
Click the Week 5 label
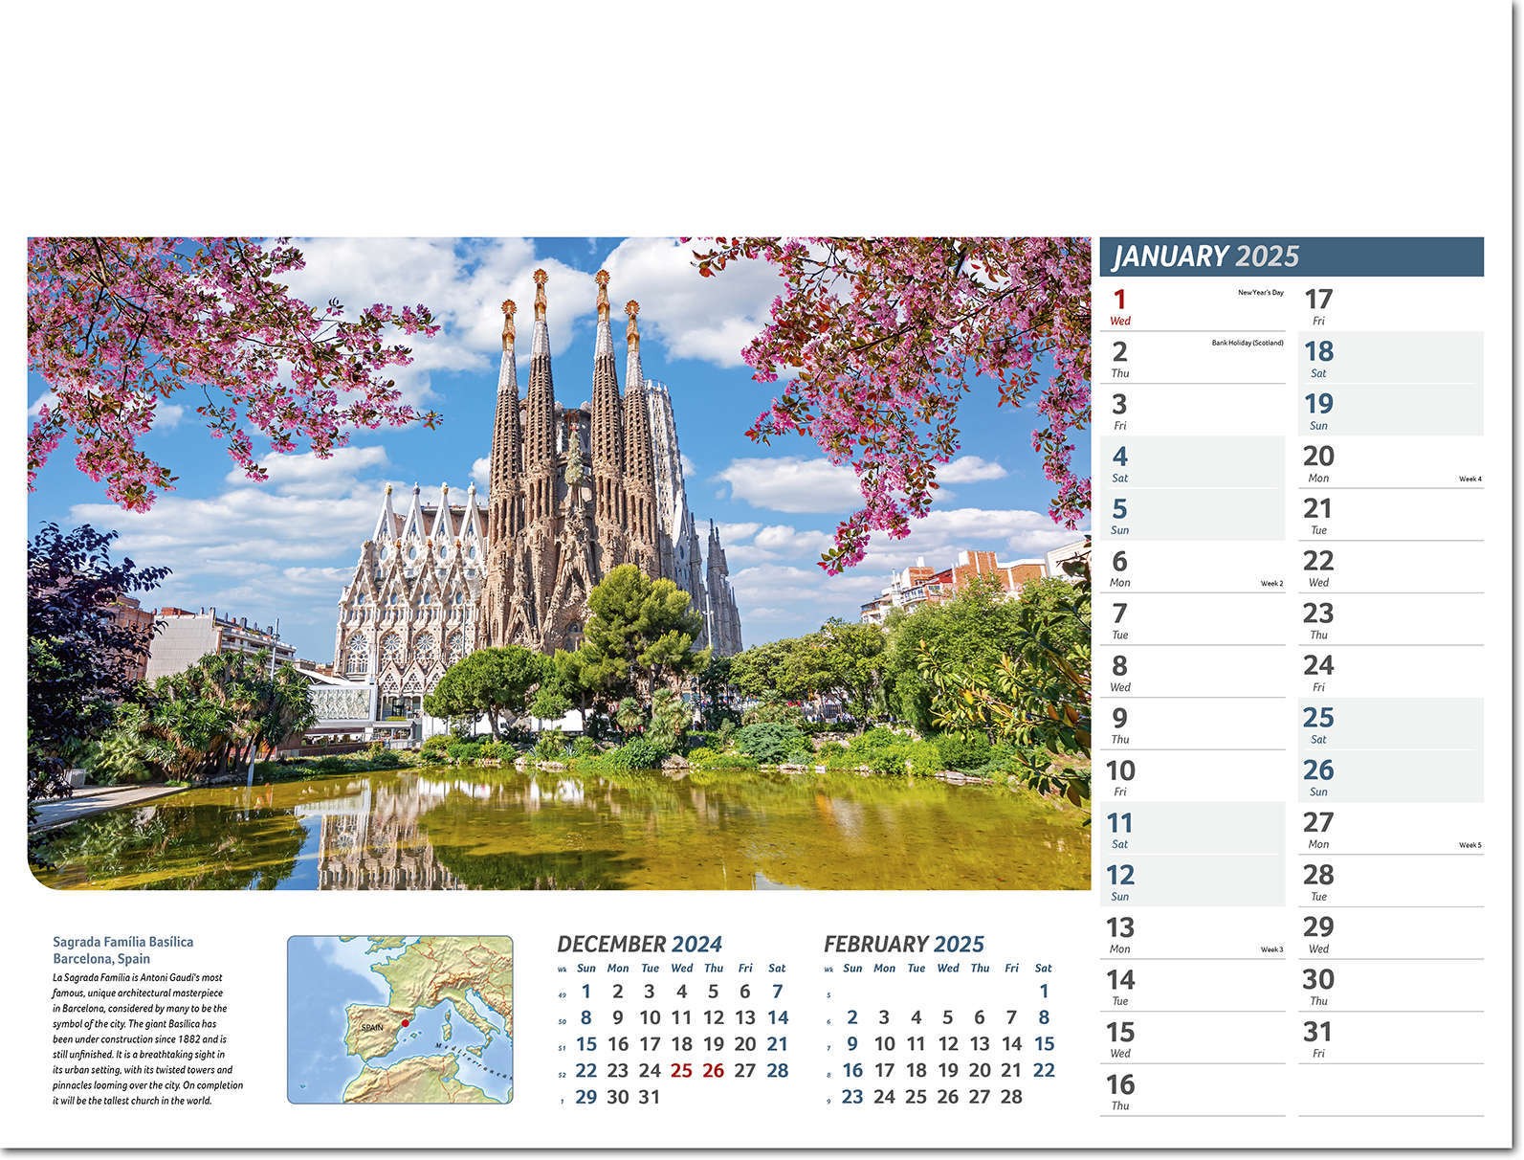pyautogui.click(x=1469, y=845)
